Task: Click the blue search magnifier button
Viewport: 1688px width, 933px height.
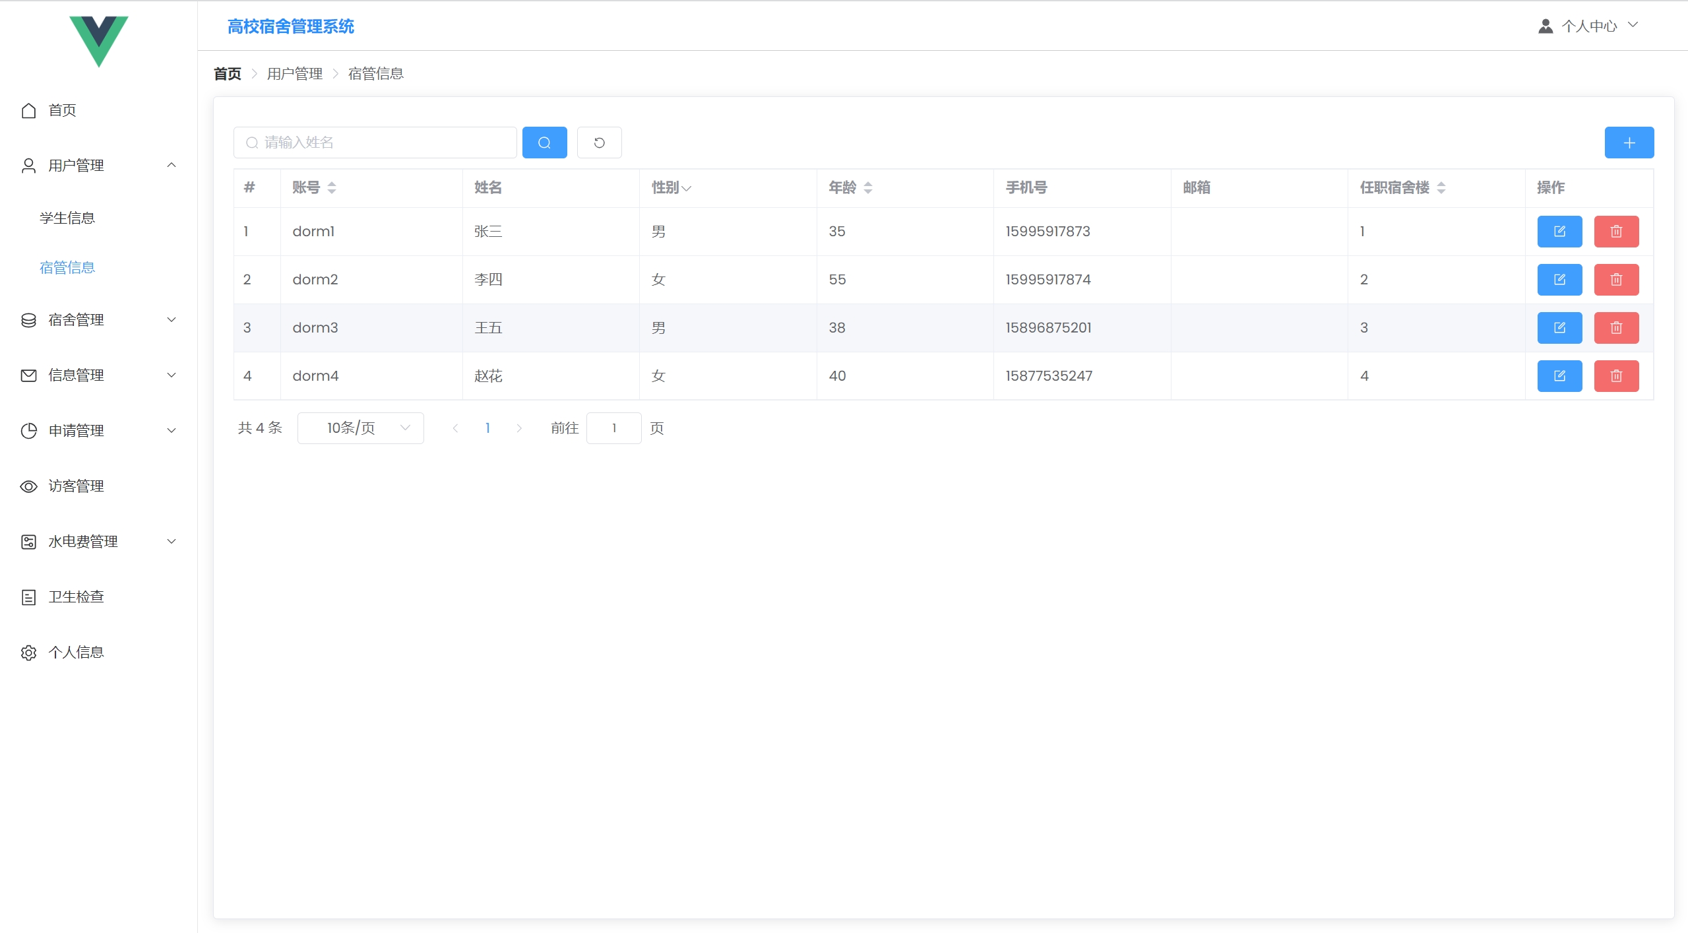Action: pyautogui.click(x=544, y=143)
